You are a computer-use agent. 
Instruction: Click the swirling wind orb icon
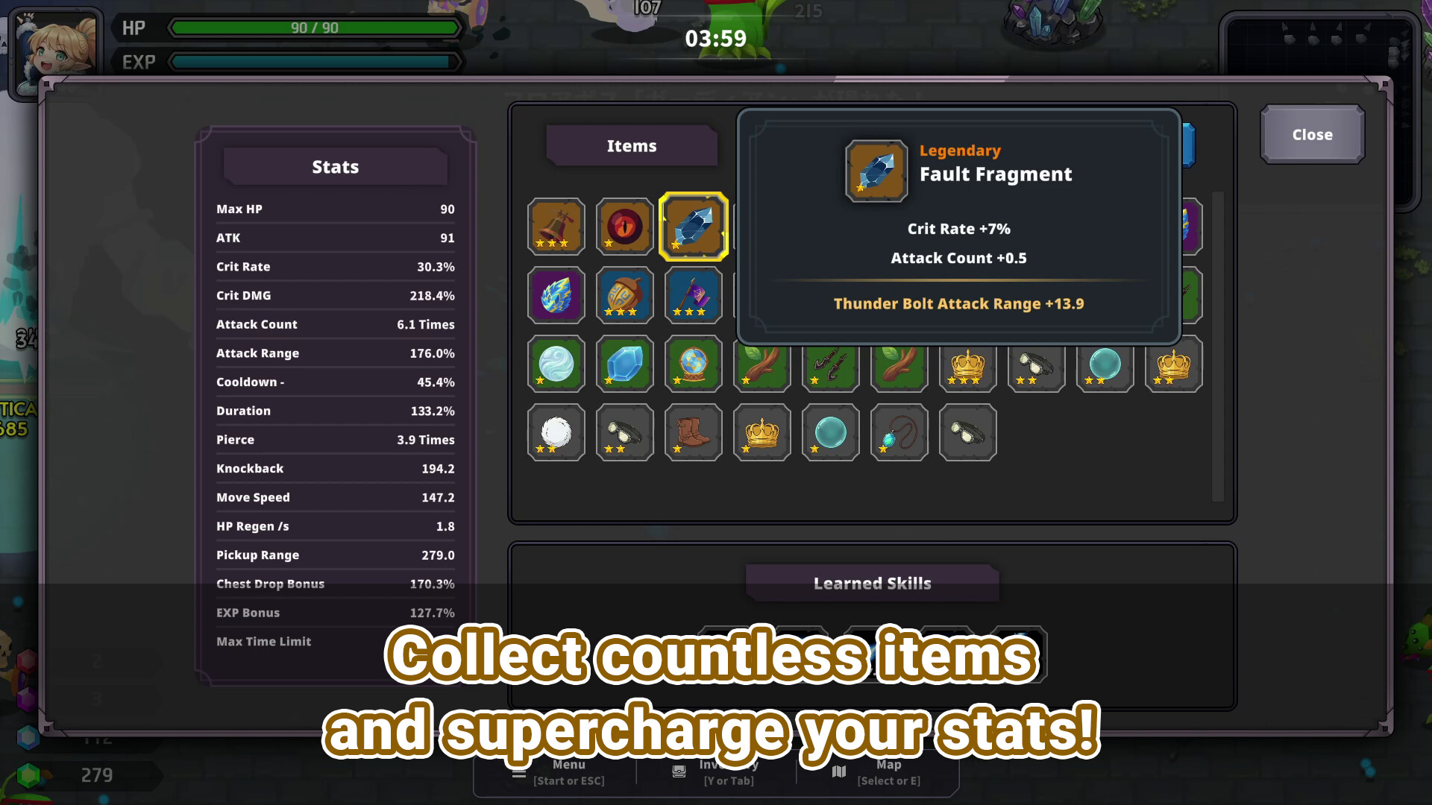[x=556, y=364]
